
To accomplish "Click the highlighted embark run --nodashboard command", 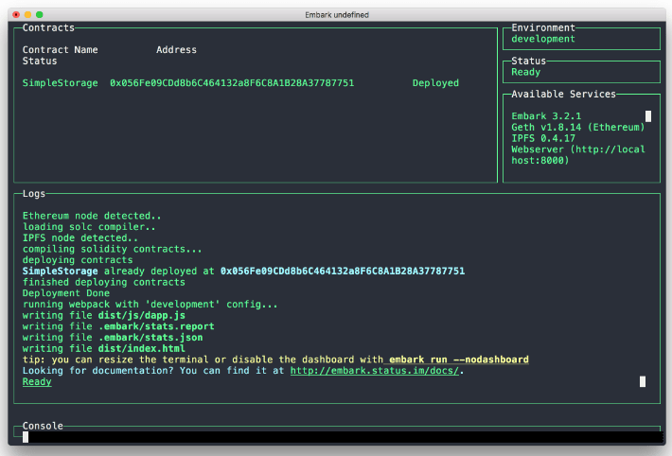I will point(458,360).
